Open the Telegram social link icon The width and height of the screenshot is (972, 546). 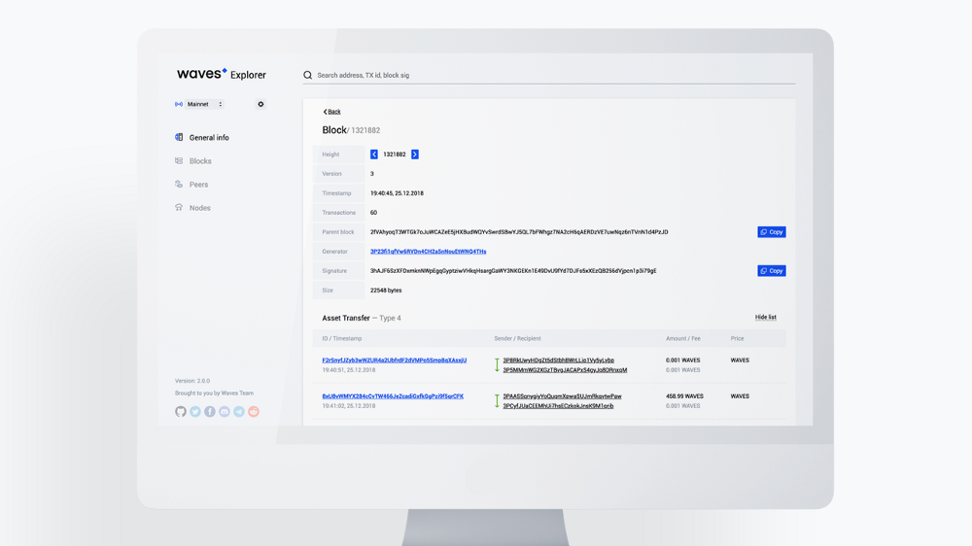click(x=239, y=412)
